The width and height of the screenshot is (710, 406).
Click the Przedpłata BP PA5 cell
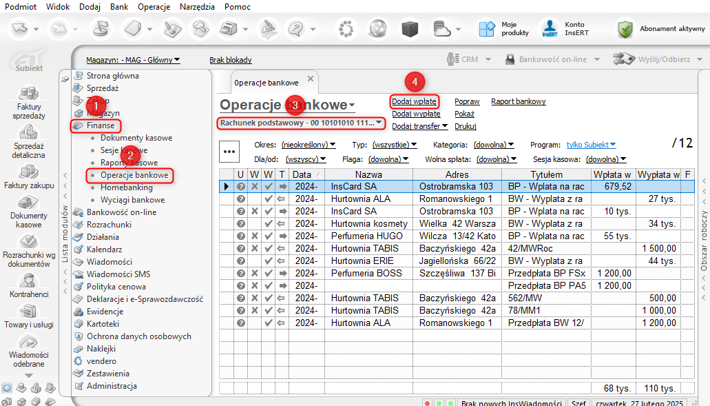tap(547, 286)
